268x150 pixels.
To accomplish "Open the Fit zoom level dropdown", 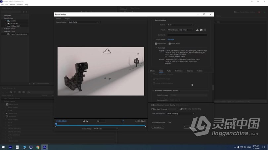I will click(x=101, y=121).
